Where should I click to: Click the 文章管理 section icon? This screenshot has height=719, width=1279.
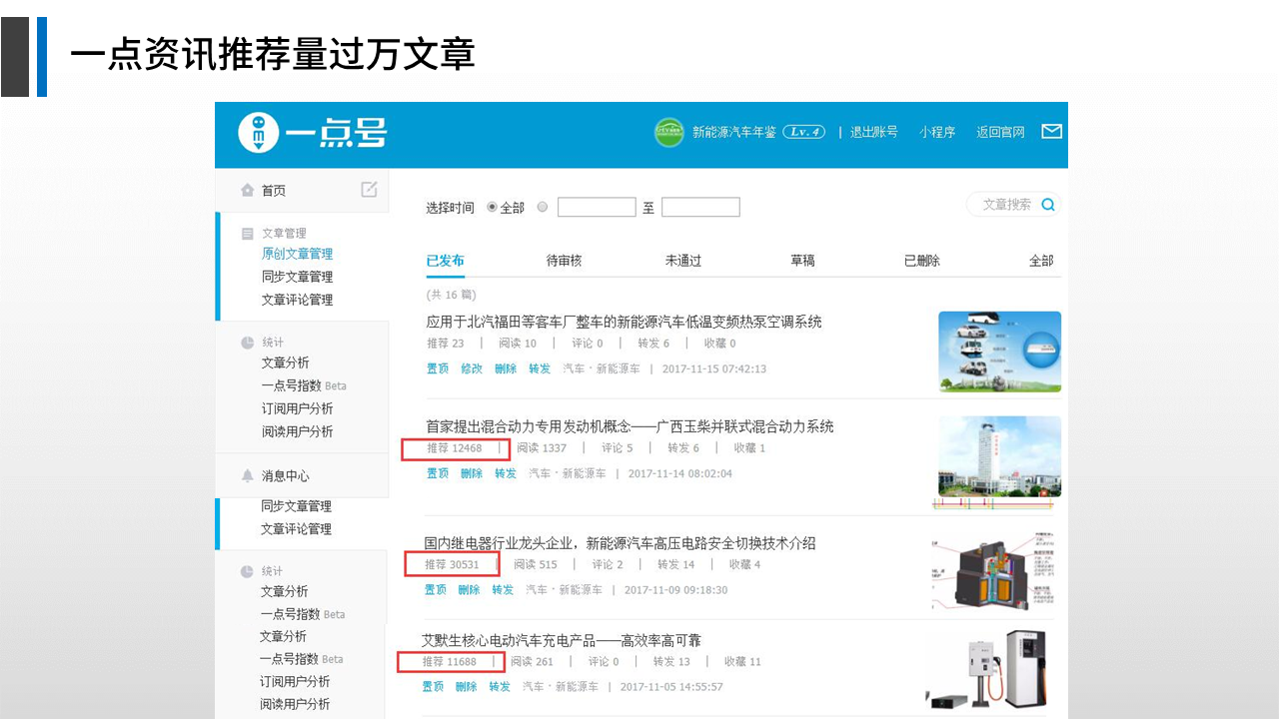click(248, 234)
